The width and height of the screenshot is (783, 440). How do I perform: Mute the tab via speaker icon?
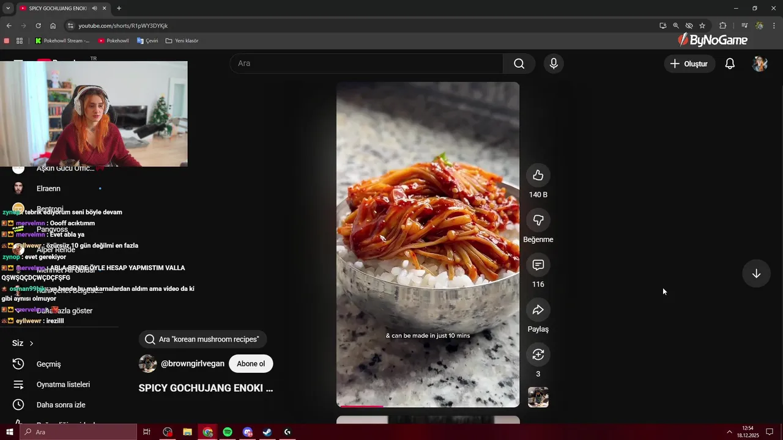(94, 9)
